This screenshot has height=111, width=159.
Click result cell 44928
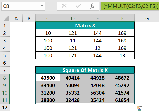98,78
